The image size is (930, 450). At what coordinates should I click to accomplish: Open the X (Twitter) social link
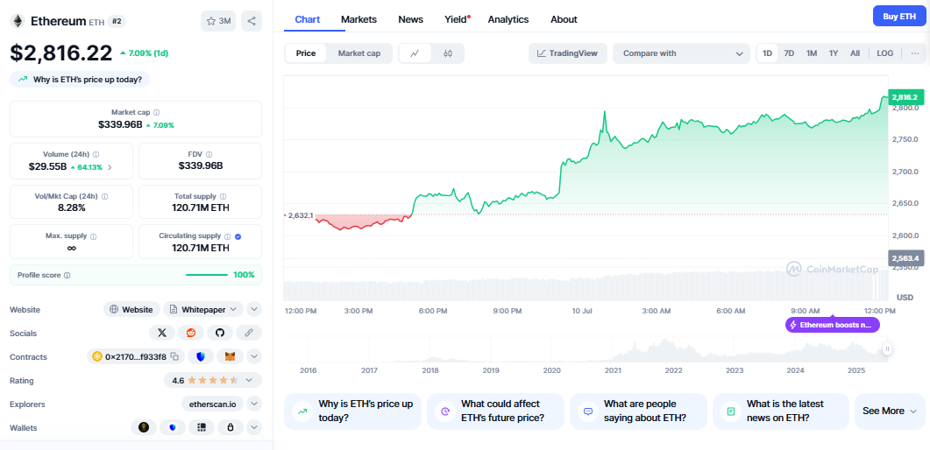coord(162,333)
